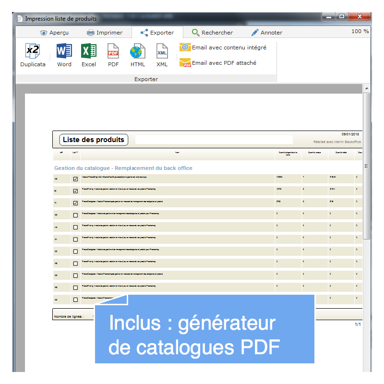Export the list as HTML
The image size is (384, 384).
[137, 51]
